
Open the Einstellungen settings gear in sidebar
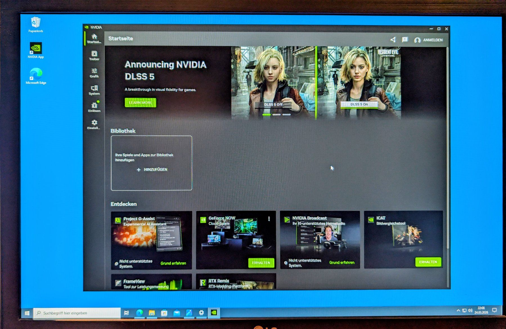94,124
